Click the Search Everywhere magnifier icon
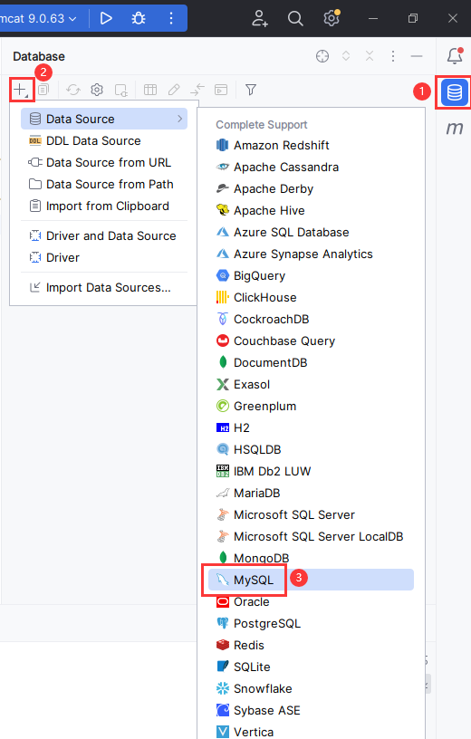The height and width of the screenshot is (739, 471). click(295, 18)
